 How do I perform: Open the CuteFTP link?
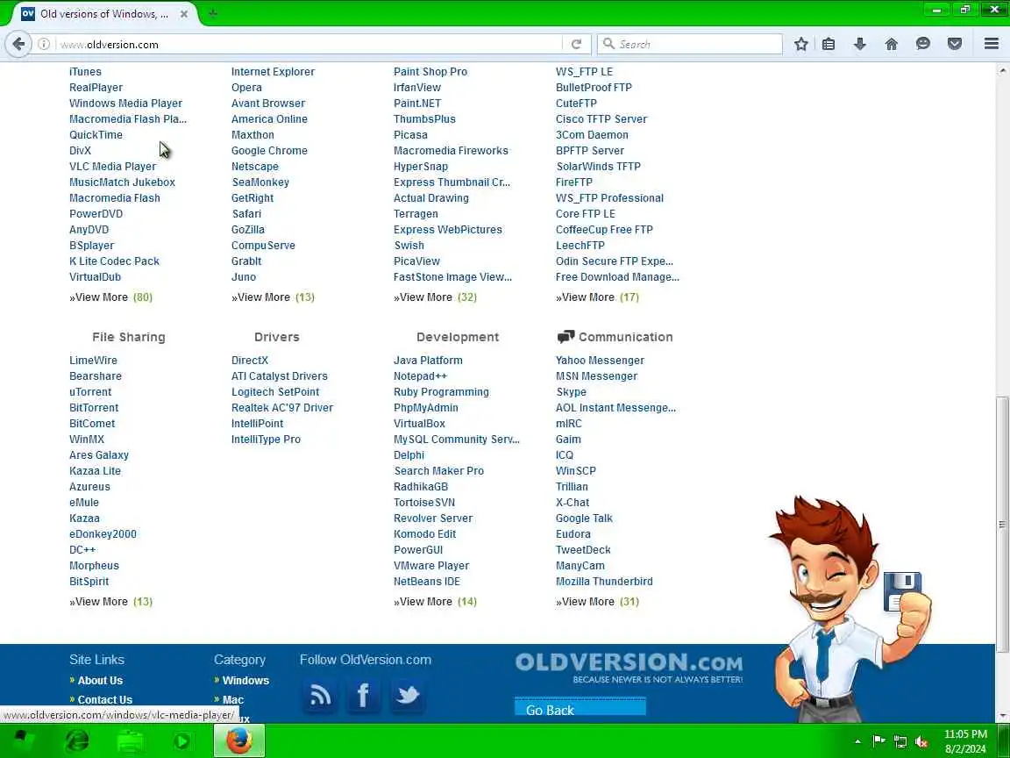coord(576,104)
